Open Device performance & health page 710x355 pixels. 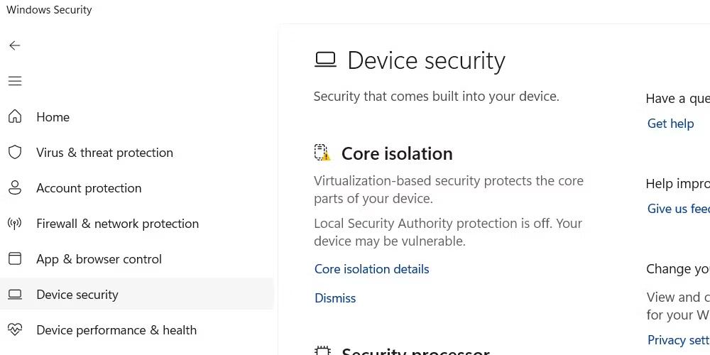coord(116,330)
